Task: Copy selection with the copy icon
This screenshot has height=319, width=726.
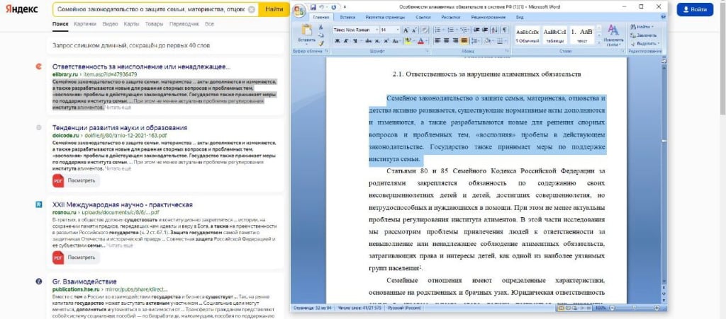Action: point(321,35)
